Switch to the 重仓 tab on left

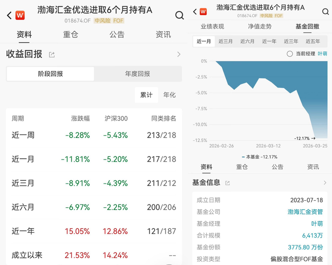point(71,35)
